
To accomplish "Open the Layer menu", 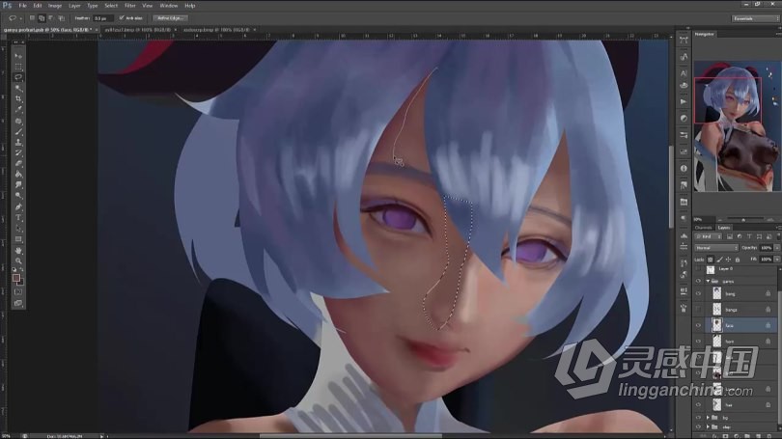I will [x=74, y=6].
